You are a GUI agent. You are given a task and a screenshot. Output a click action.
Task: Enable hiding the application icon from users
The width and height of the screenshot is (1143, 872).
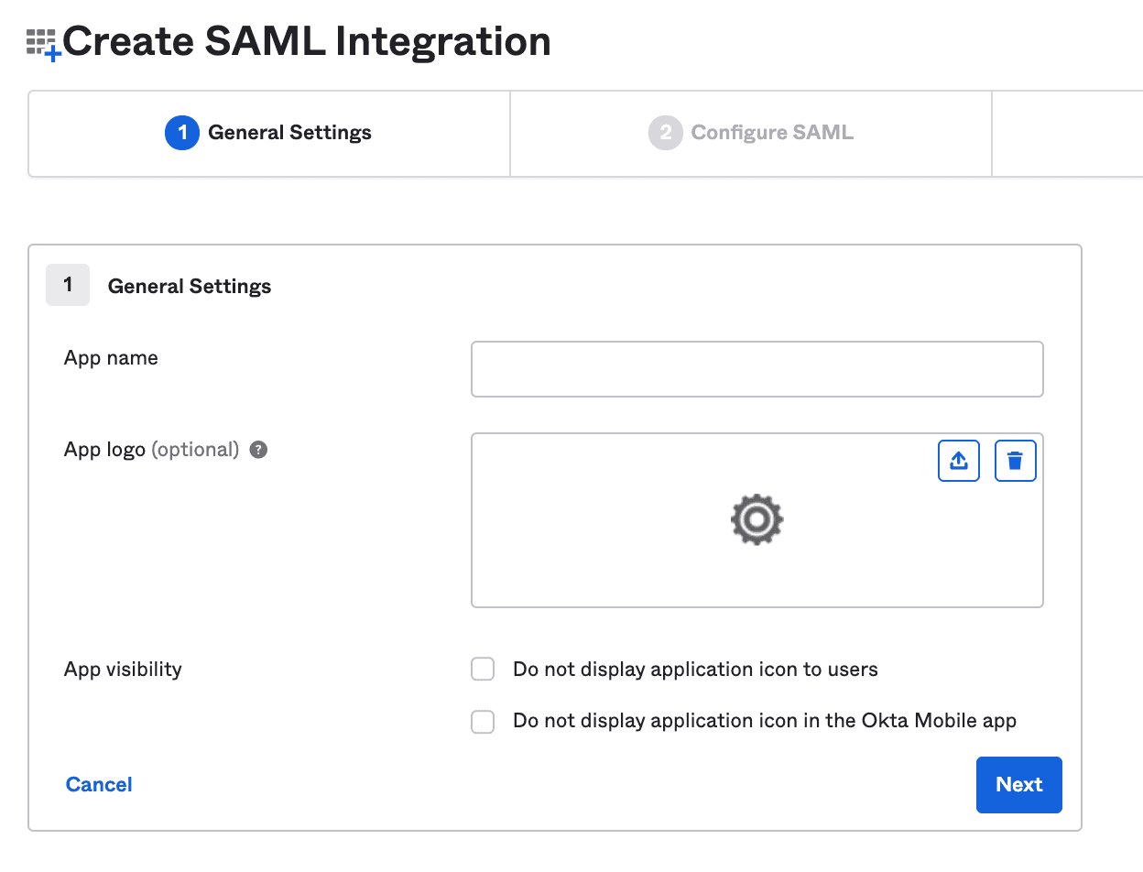[483, 669]
